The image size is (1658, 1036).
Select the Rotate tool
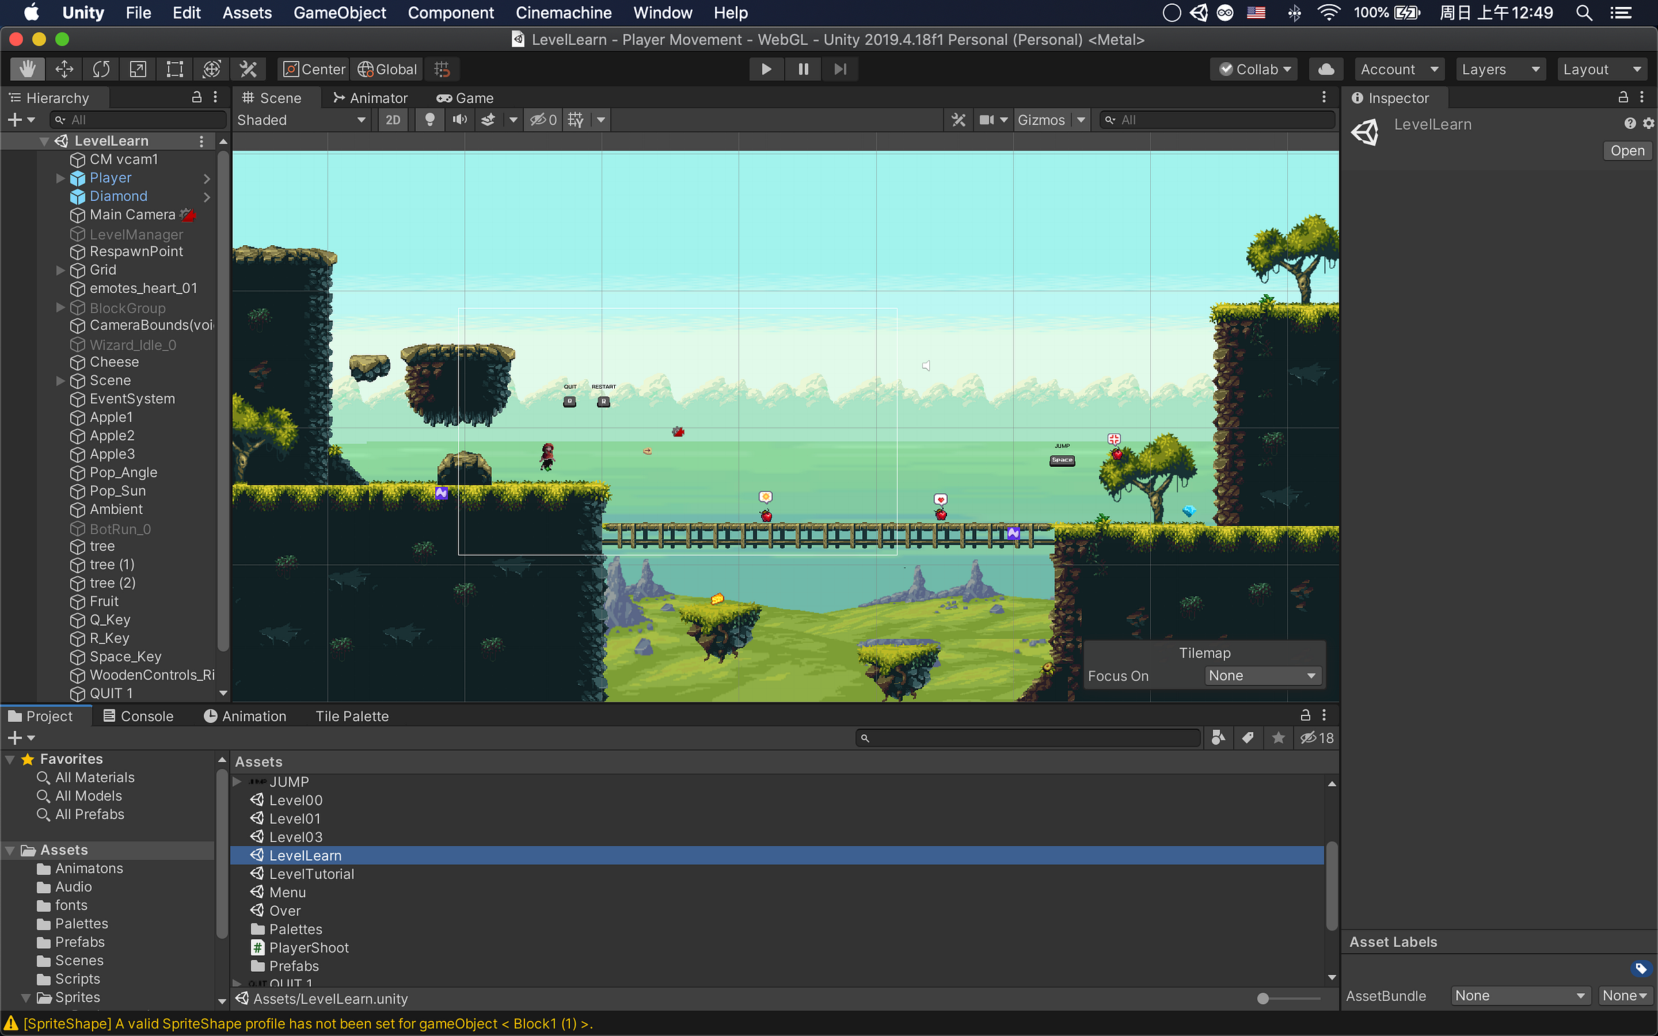[101, 69]
